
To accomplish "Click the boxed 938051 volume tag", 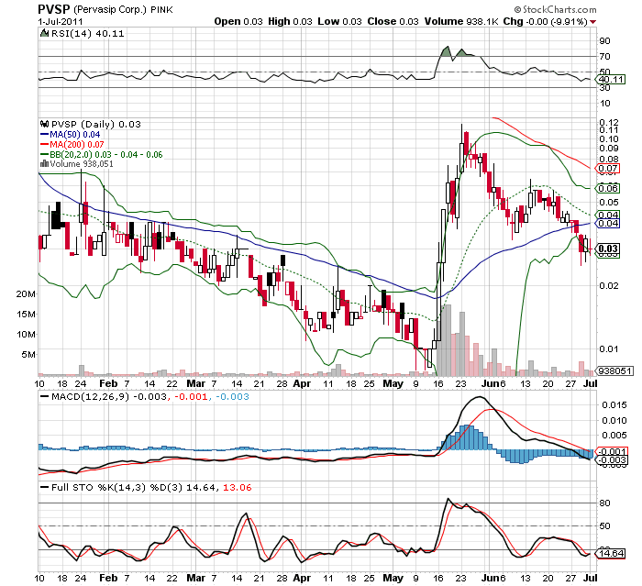I will point(615,371).
